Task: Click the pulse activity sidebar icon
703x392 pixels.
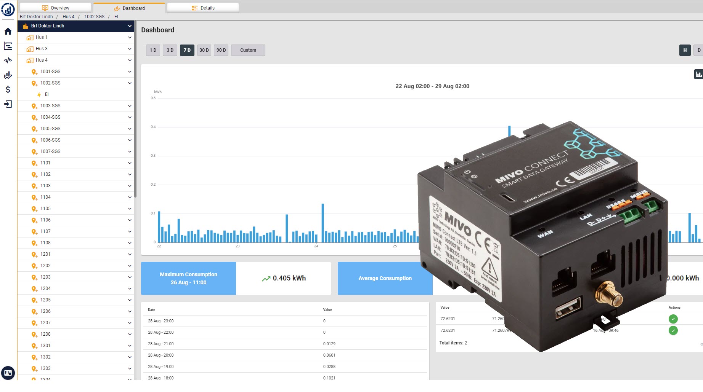Action: tap(8, 61)
